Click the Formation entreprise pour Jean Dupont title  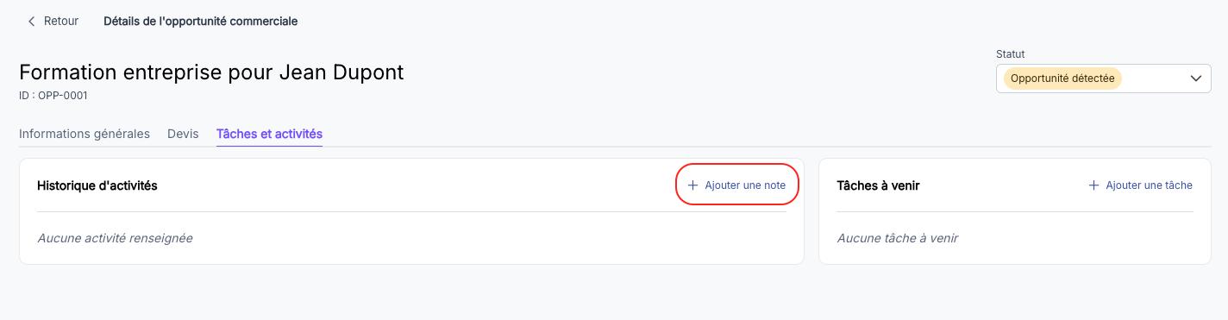211,72
